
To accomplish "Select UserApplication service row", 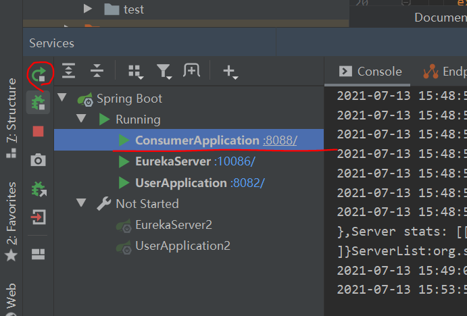I will [189, 183].
